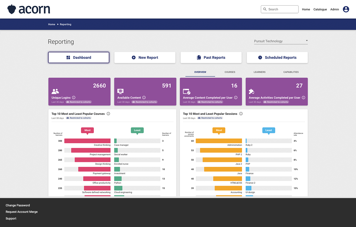Show info for Available Content

click(x=144, y=98)
